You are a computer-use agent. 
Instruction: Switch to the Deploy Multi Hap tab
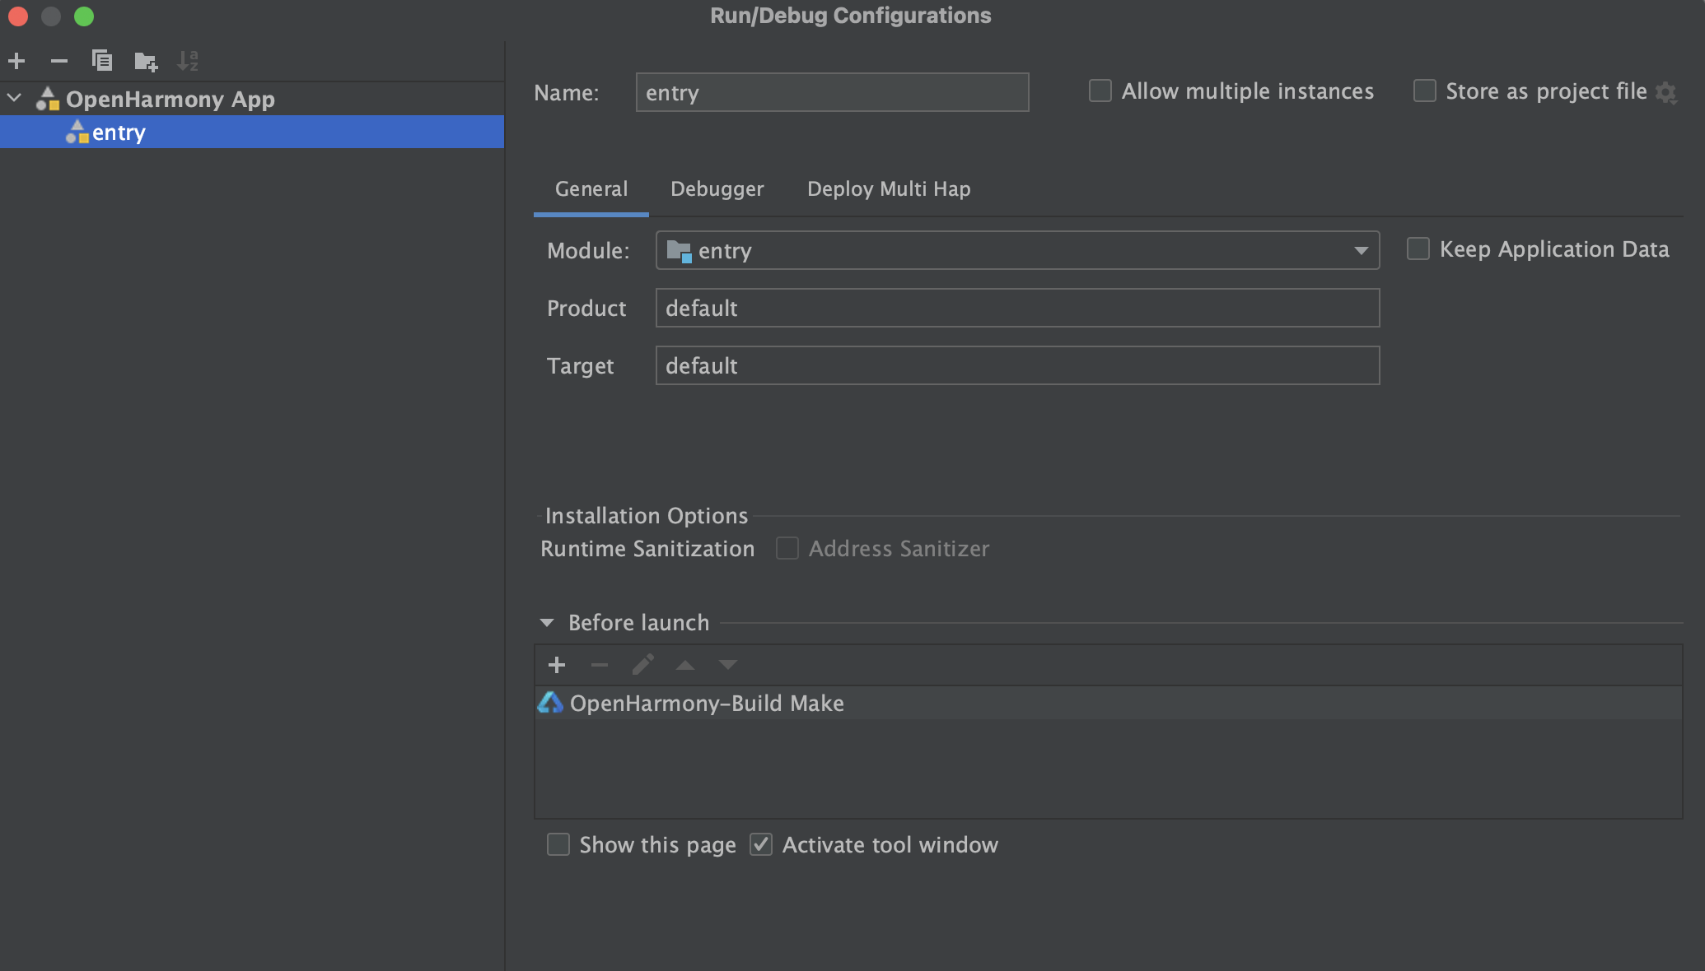click(889, 189)
